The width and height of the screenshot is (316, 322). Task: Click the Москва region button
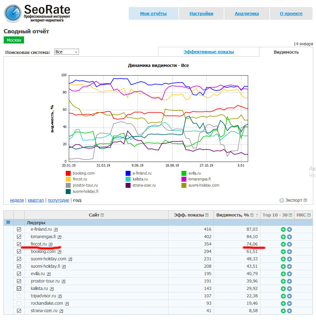14,40
